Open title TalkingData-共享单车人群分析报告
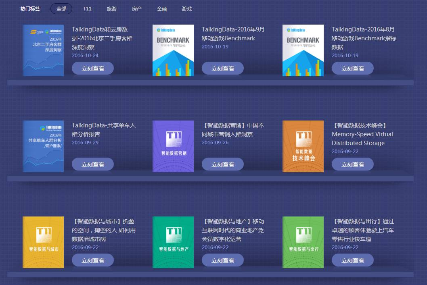The height and width of the screenshot is (285, 427). coord(103,130)
